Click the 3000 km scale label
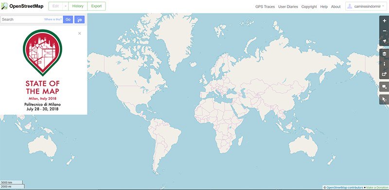 tap(6, 183)
